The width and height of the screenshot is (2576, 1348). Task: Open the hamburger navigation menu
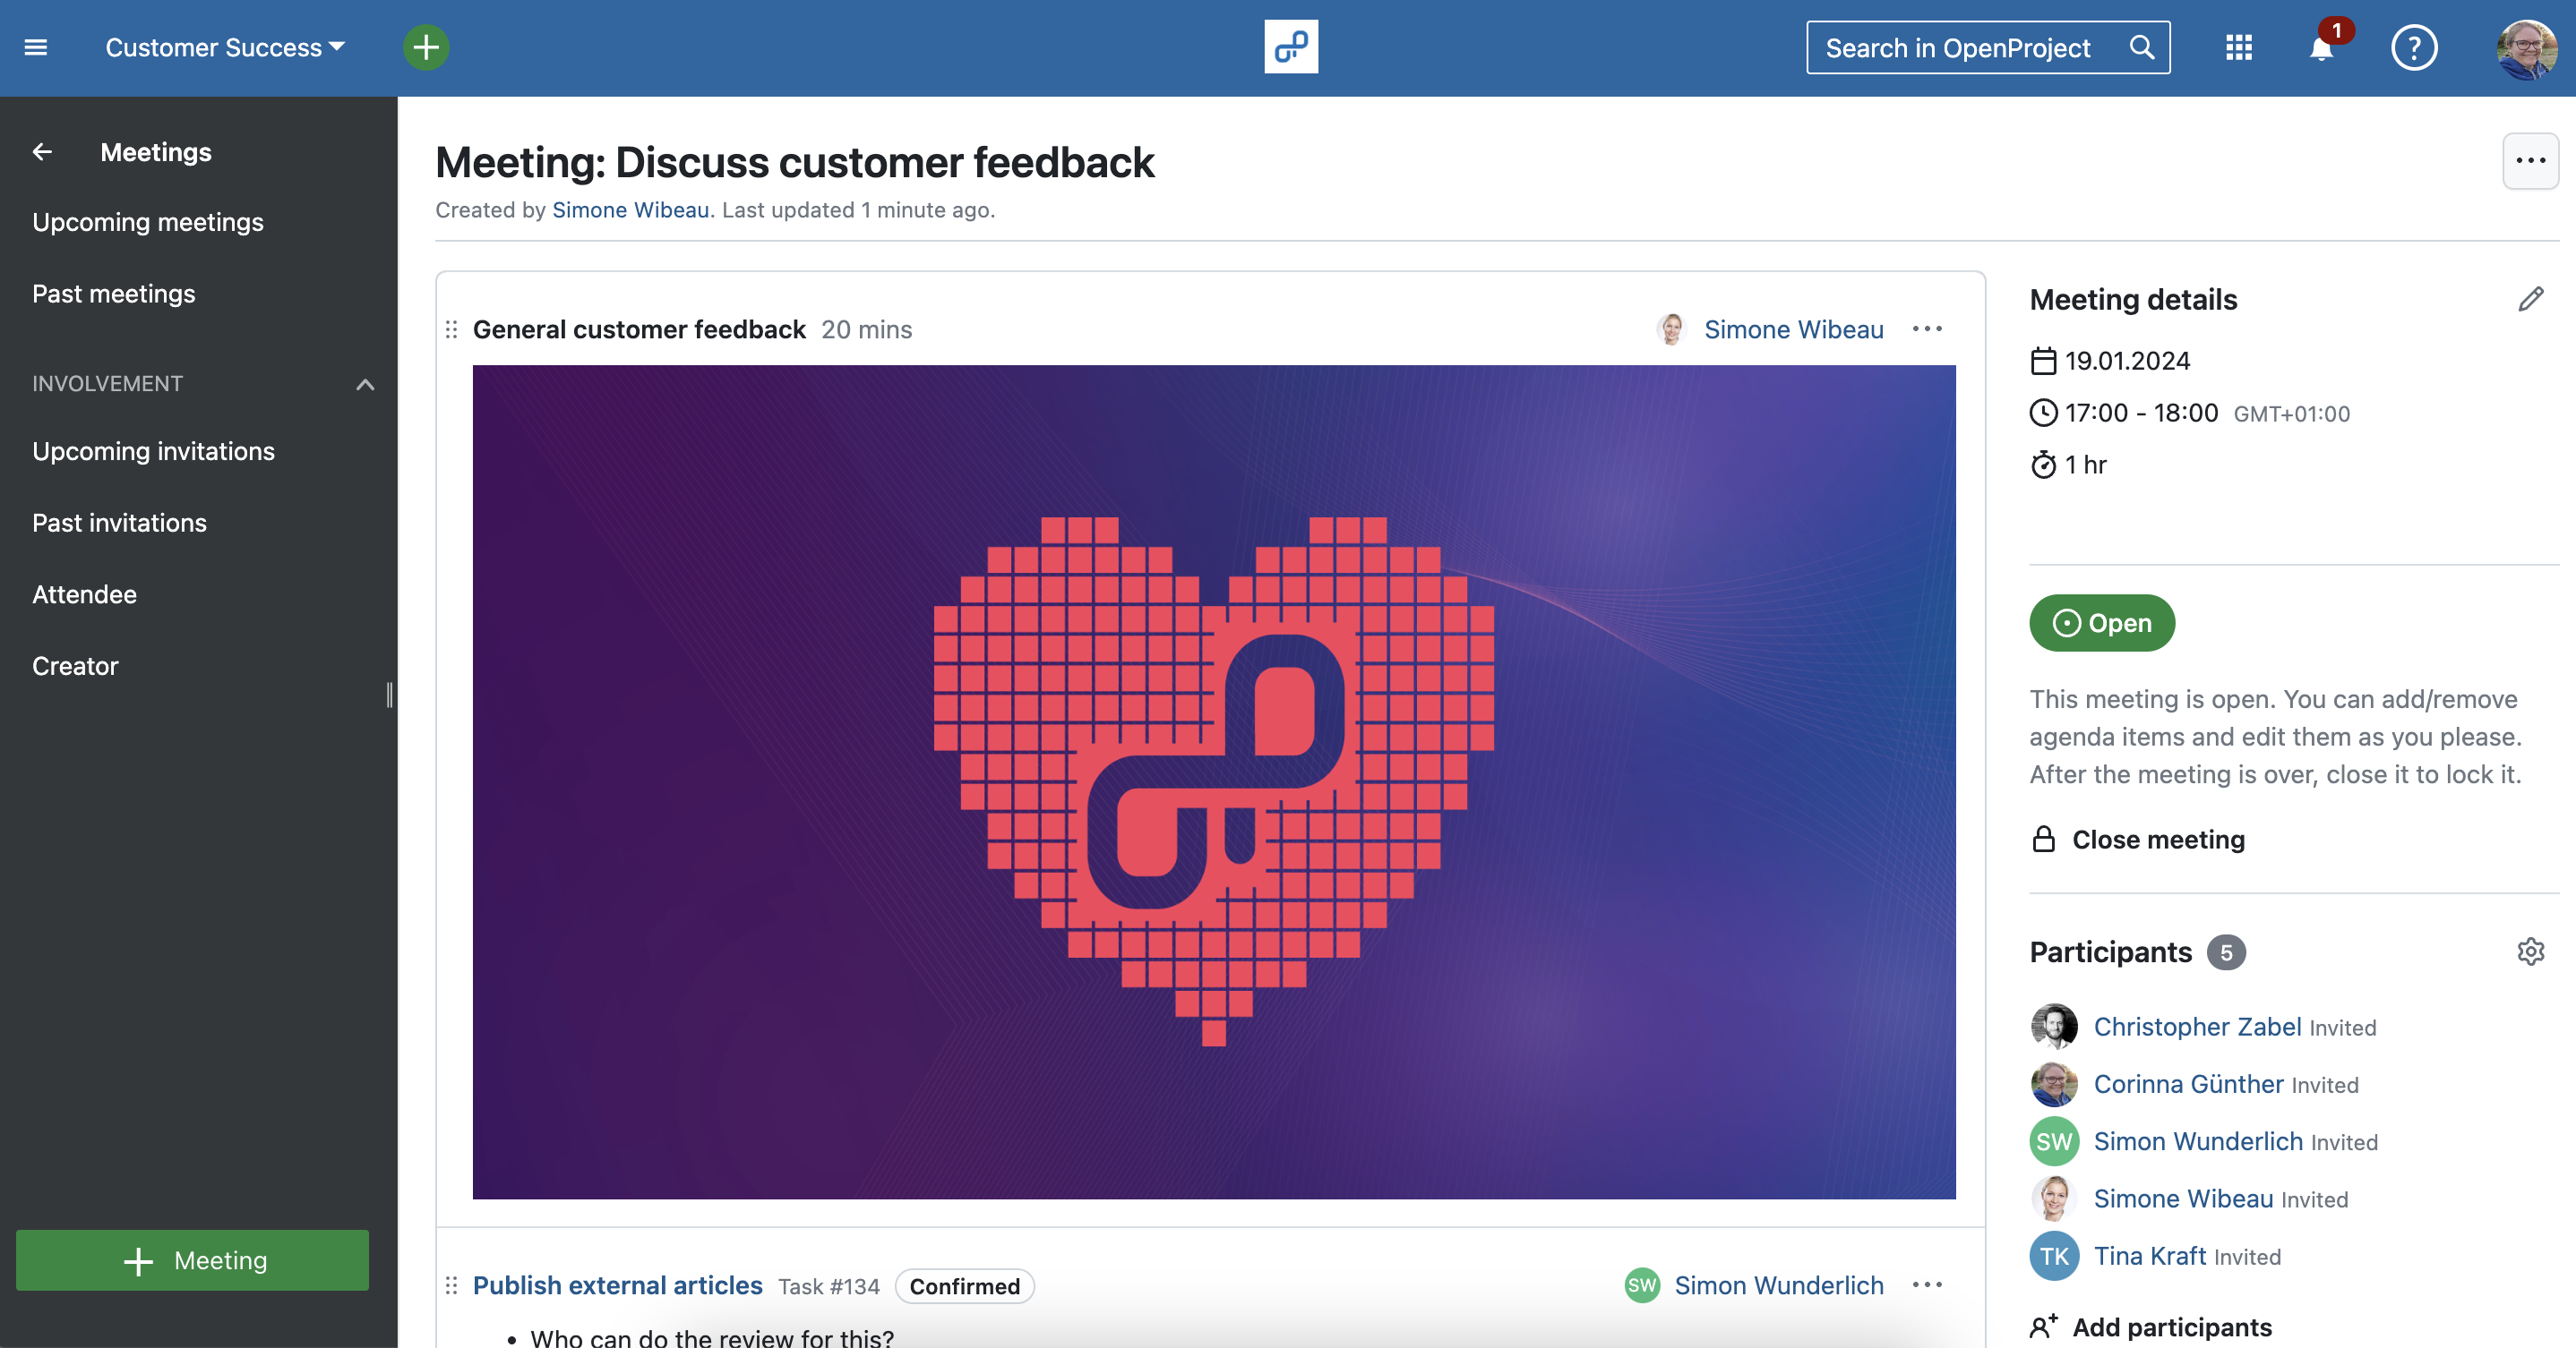tap(35, 47)
